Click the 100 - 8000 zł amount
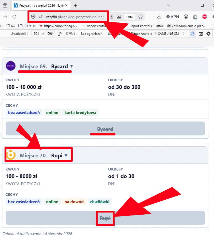 21,176
